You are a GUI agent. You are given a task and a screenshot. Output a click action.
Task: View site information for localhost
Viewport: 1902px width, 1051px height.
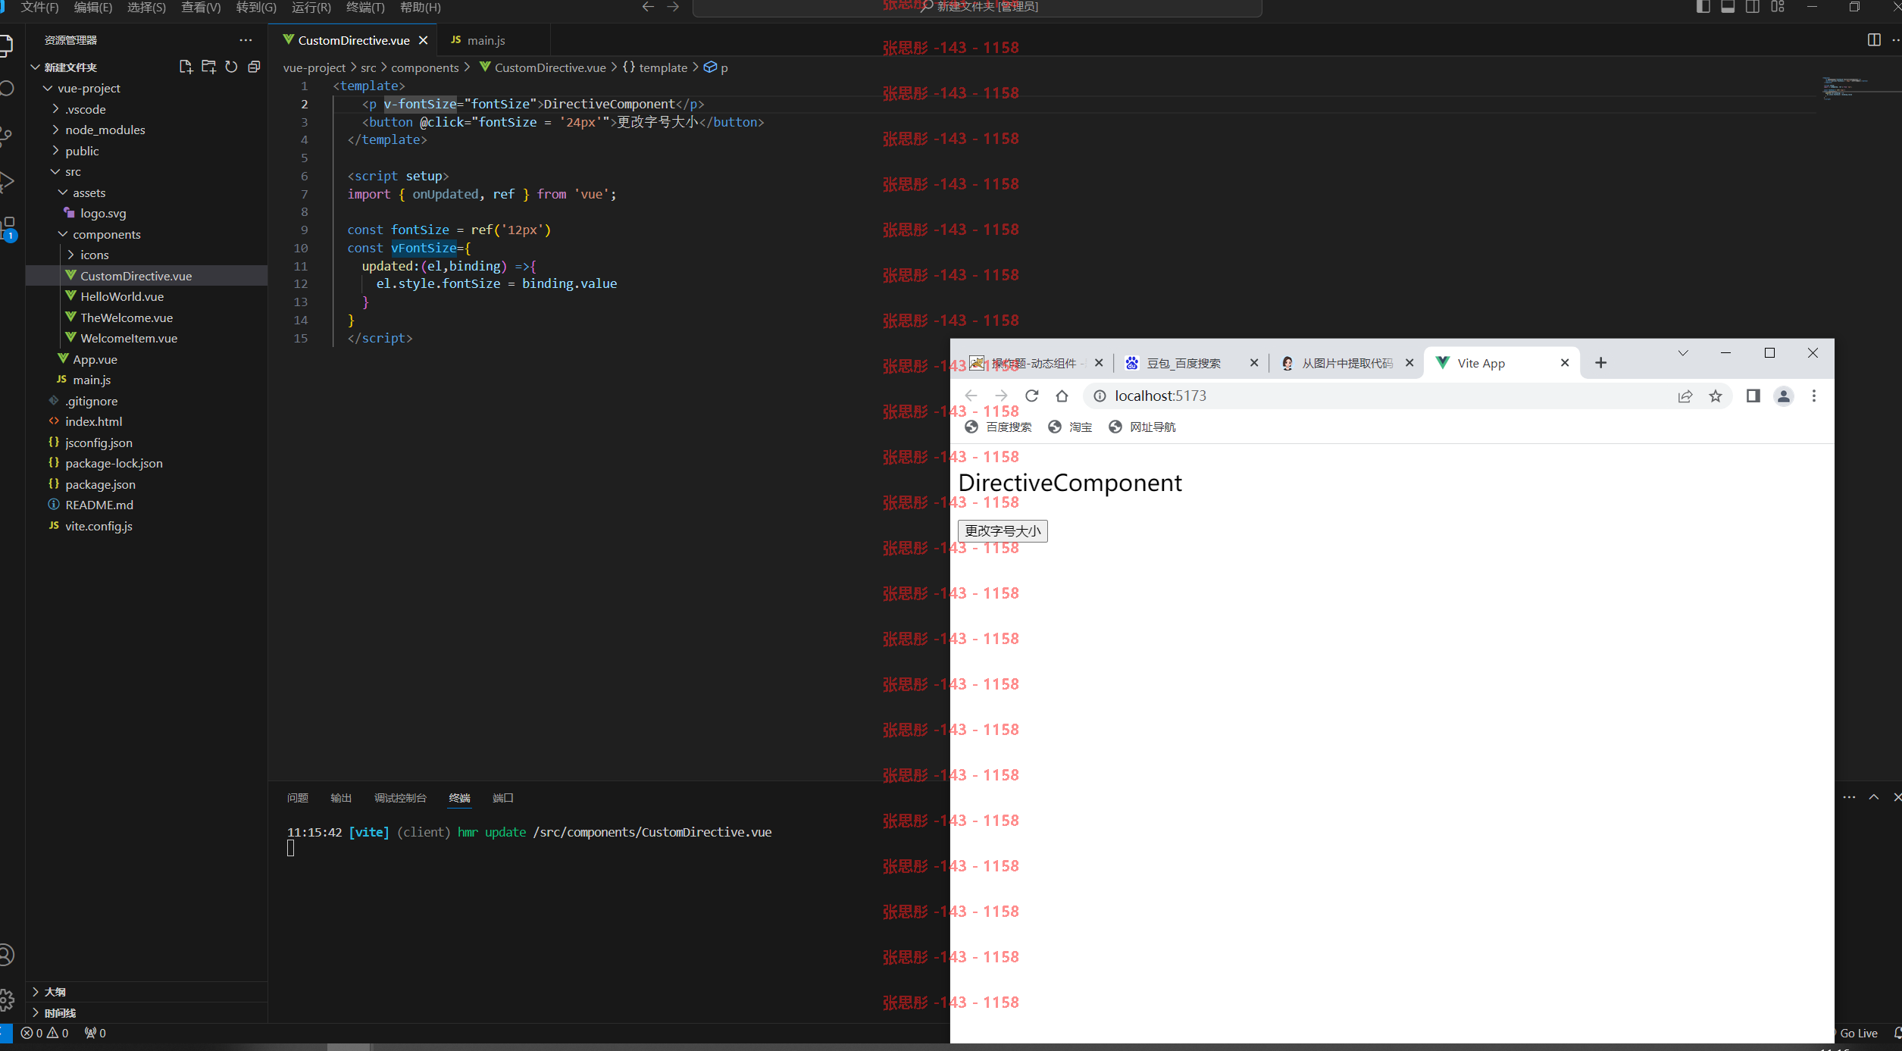[x=1100, y=396]
